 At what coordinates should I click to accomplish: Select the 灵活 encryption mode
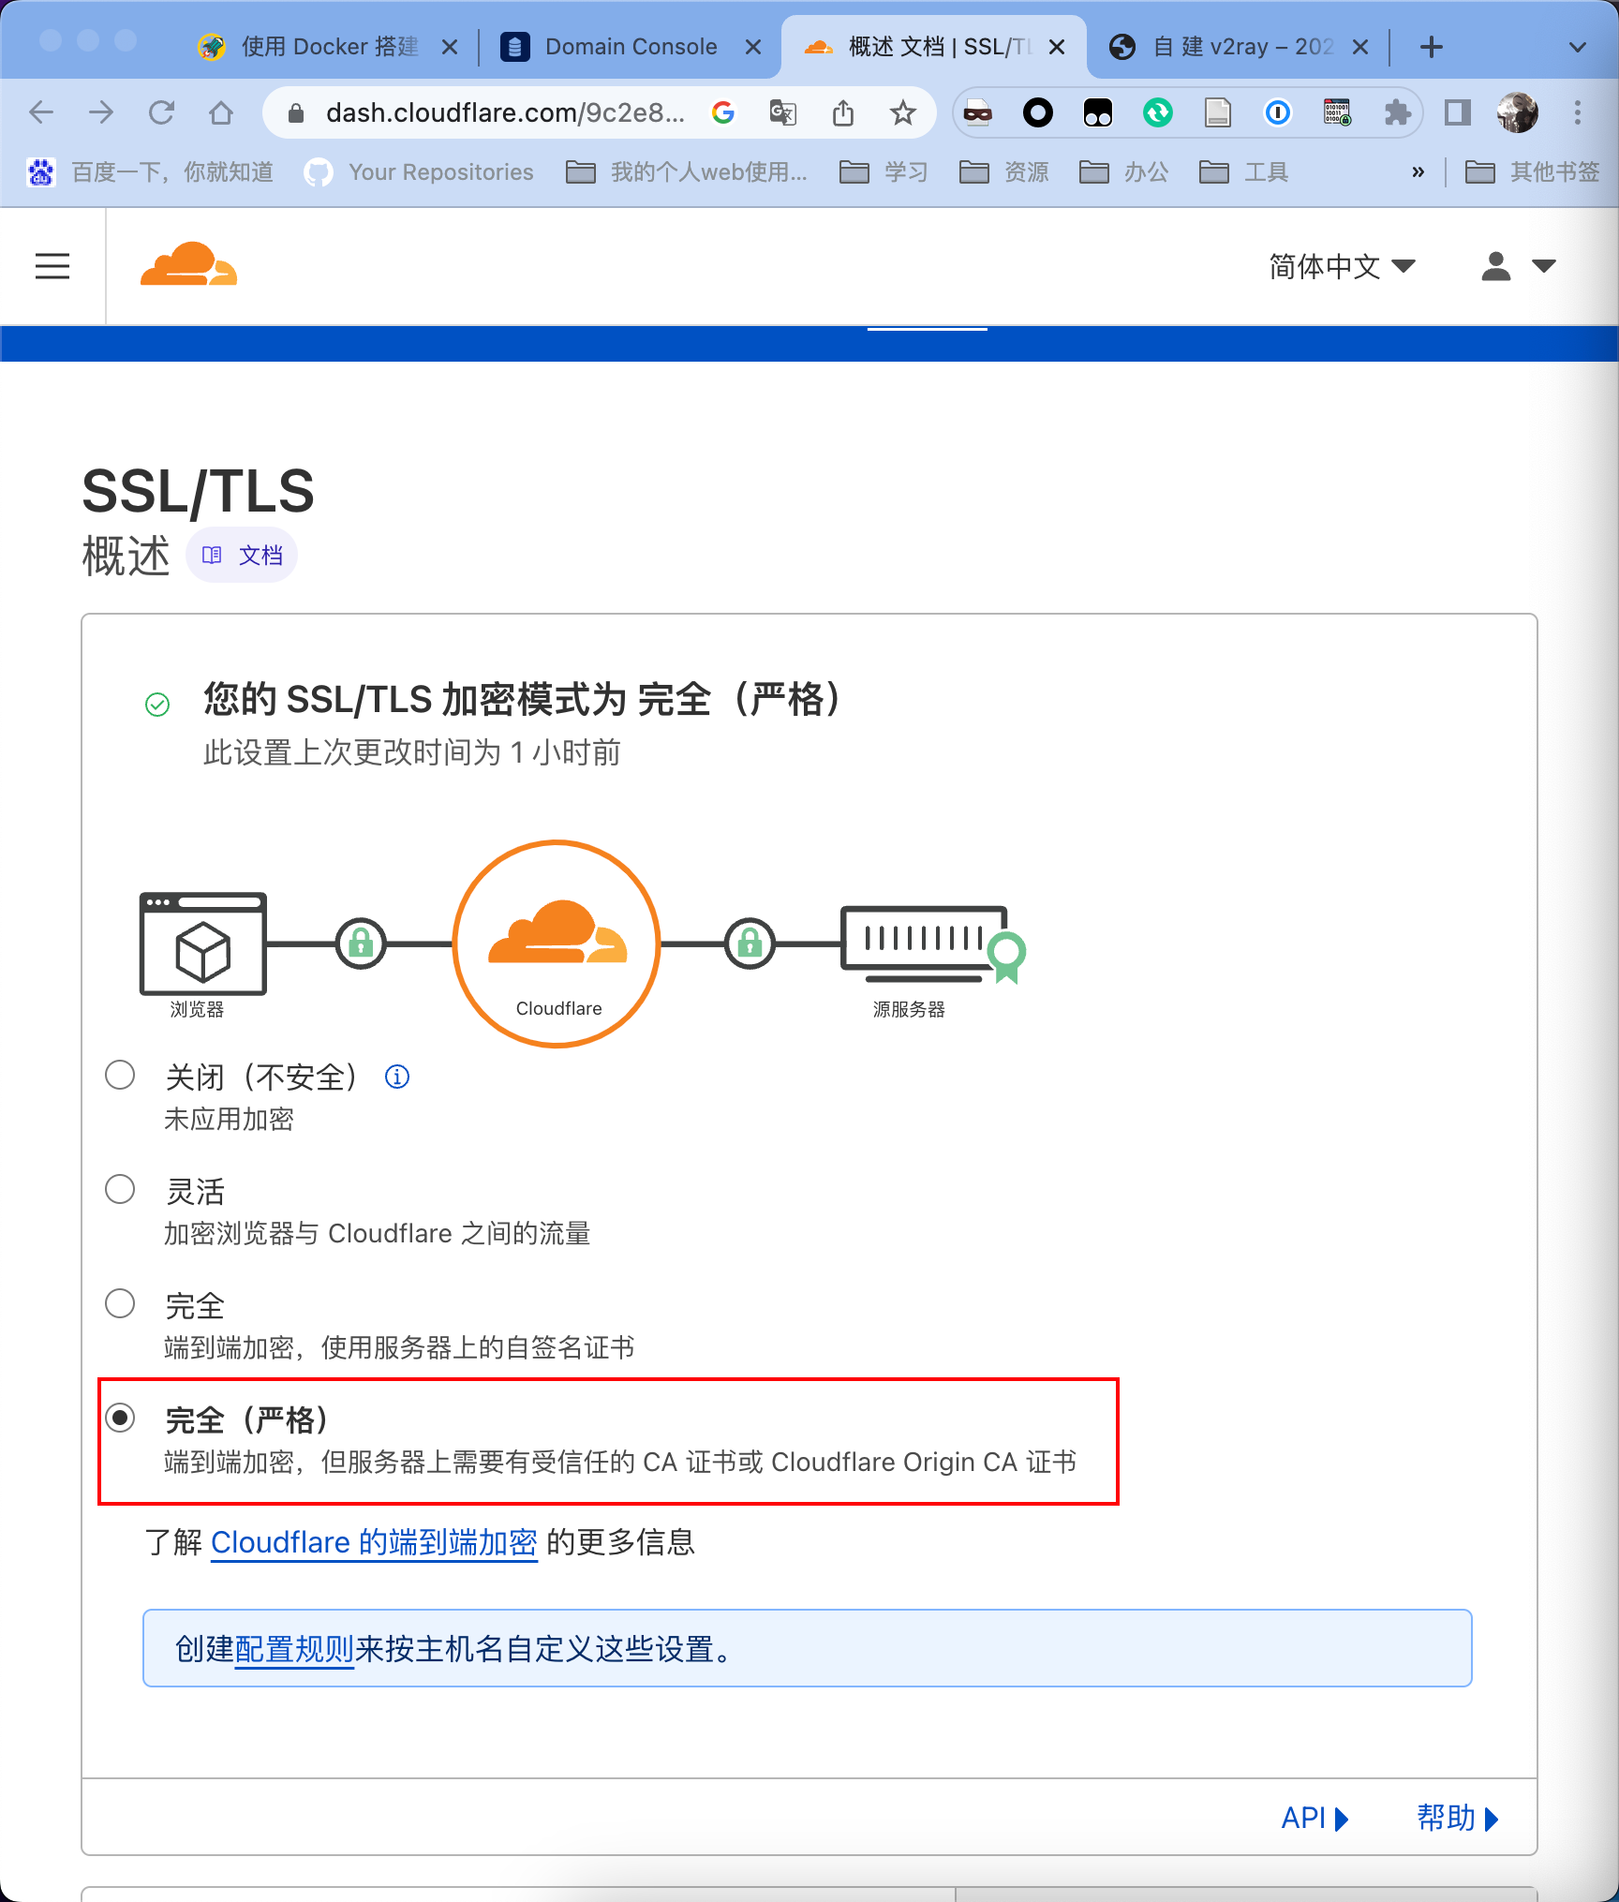click(120, 1189)
